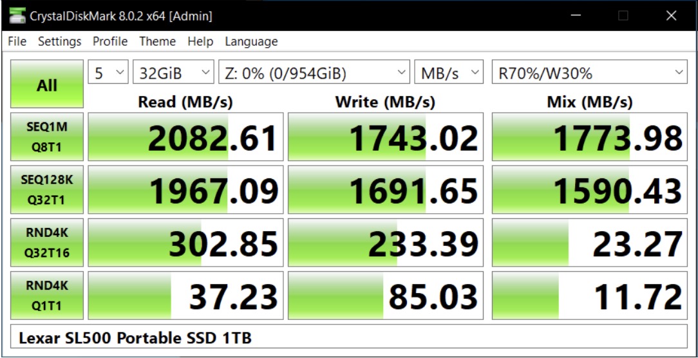
Task: Open the Settings menu
Action: click(60, 41)
